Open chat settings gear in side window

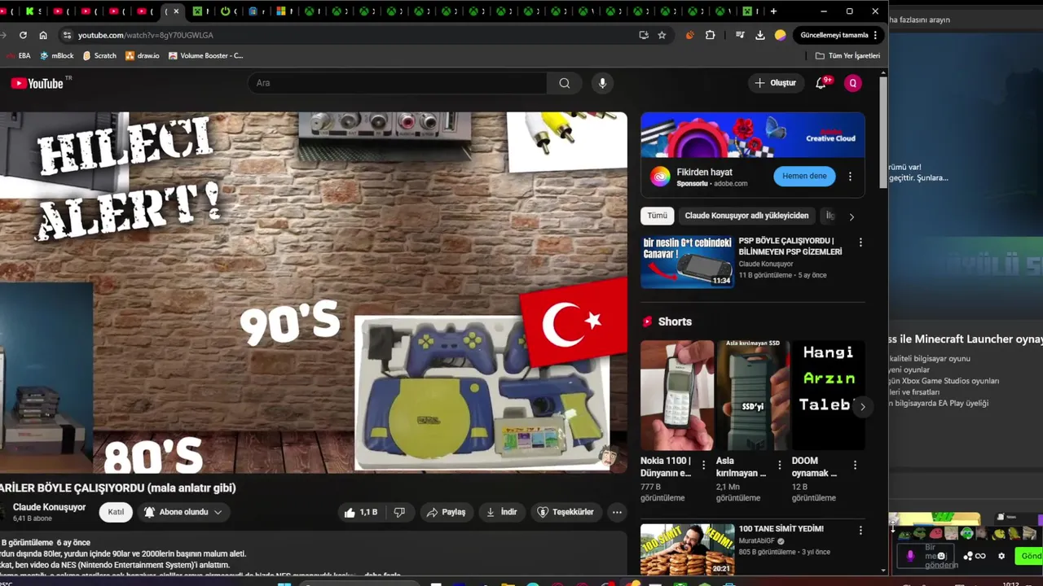click(x=1001, y=556)
